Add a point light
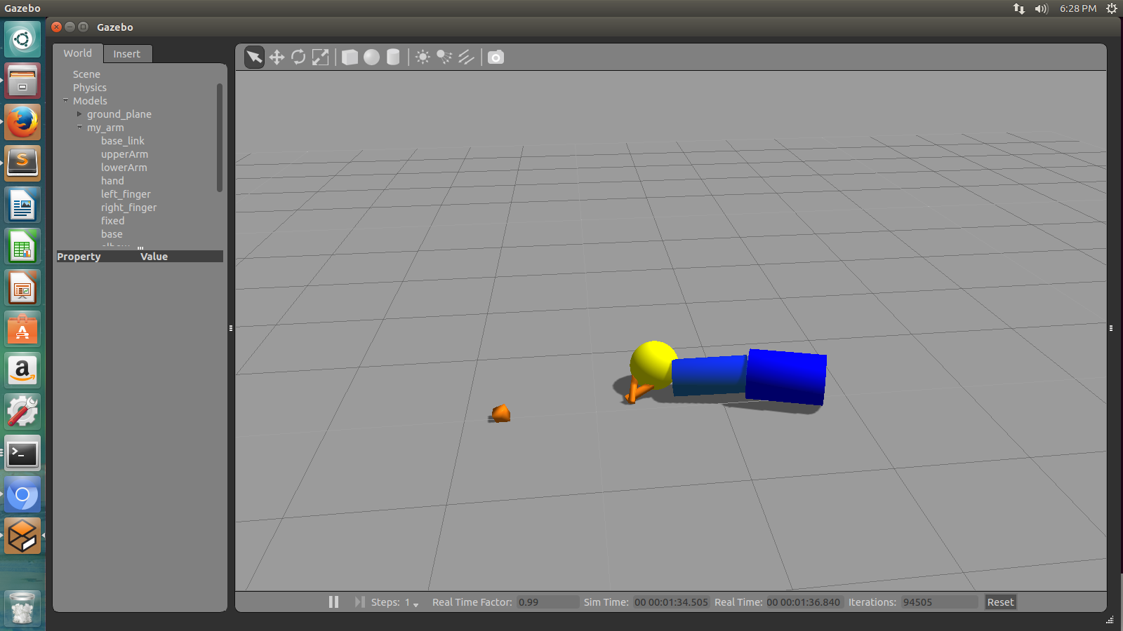Screen dimensions: 1123x631 [x=423, y=57]
